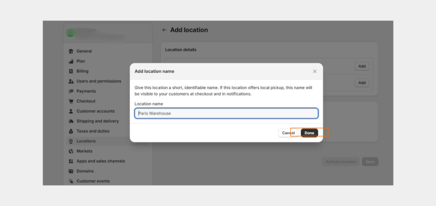This screenshot has height=206, width=436.
Task: Focus the Location name text field
Action: tap(227, 113)
